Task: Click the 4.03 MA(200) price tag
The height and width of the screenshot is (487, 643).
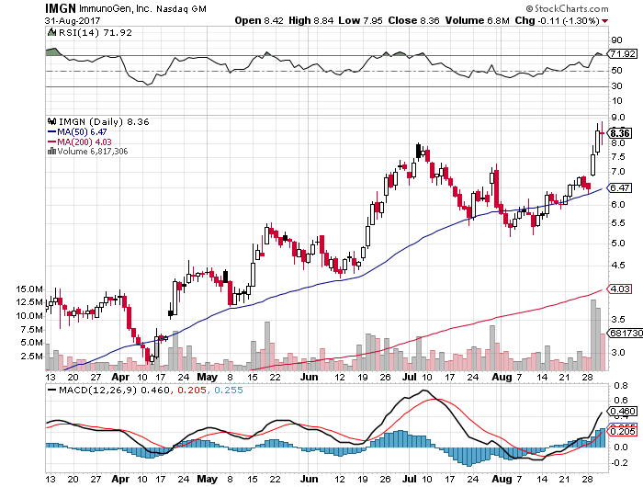Action: tap(619, 289)
